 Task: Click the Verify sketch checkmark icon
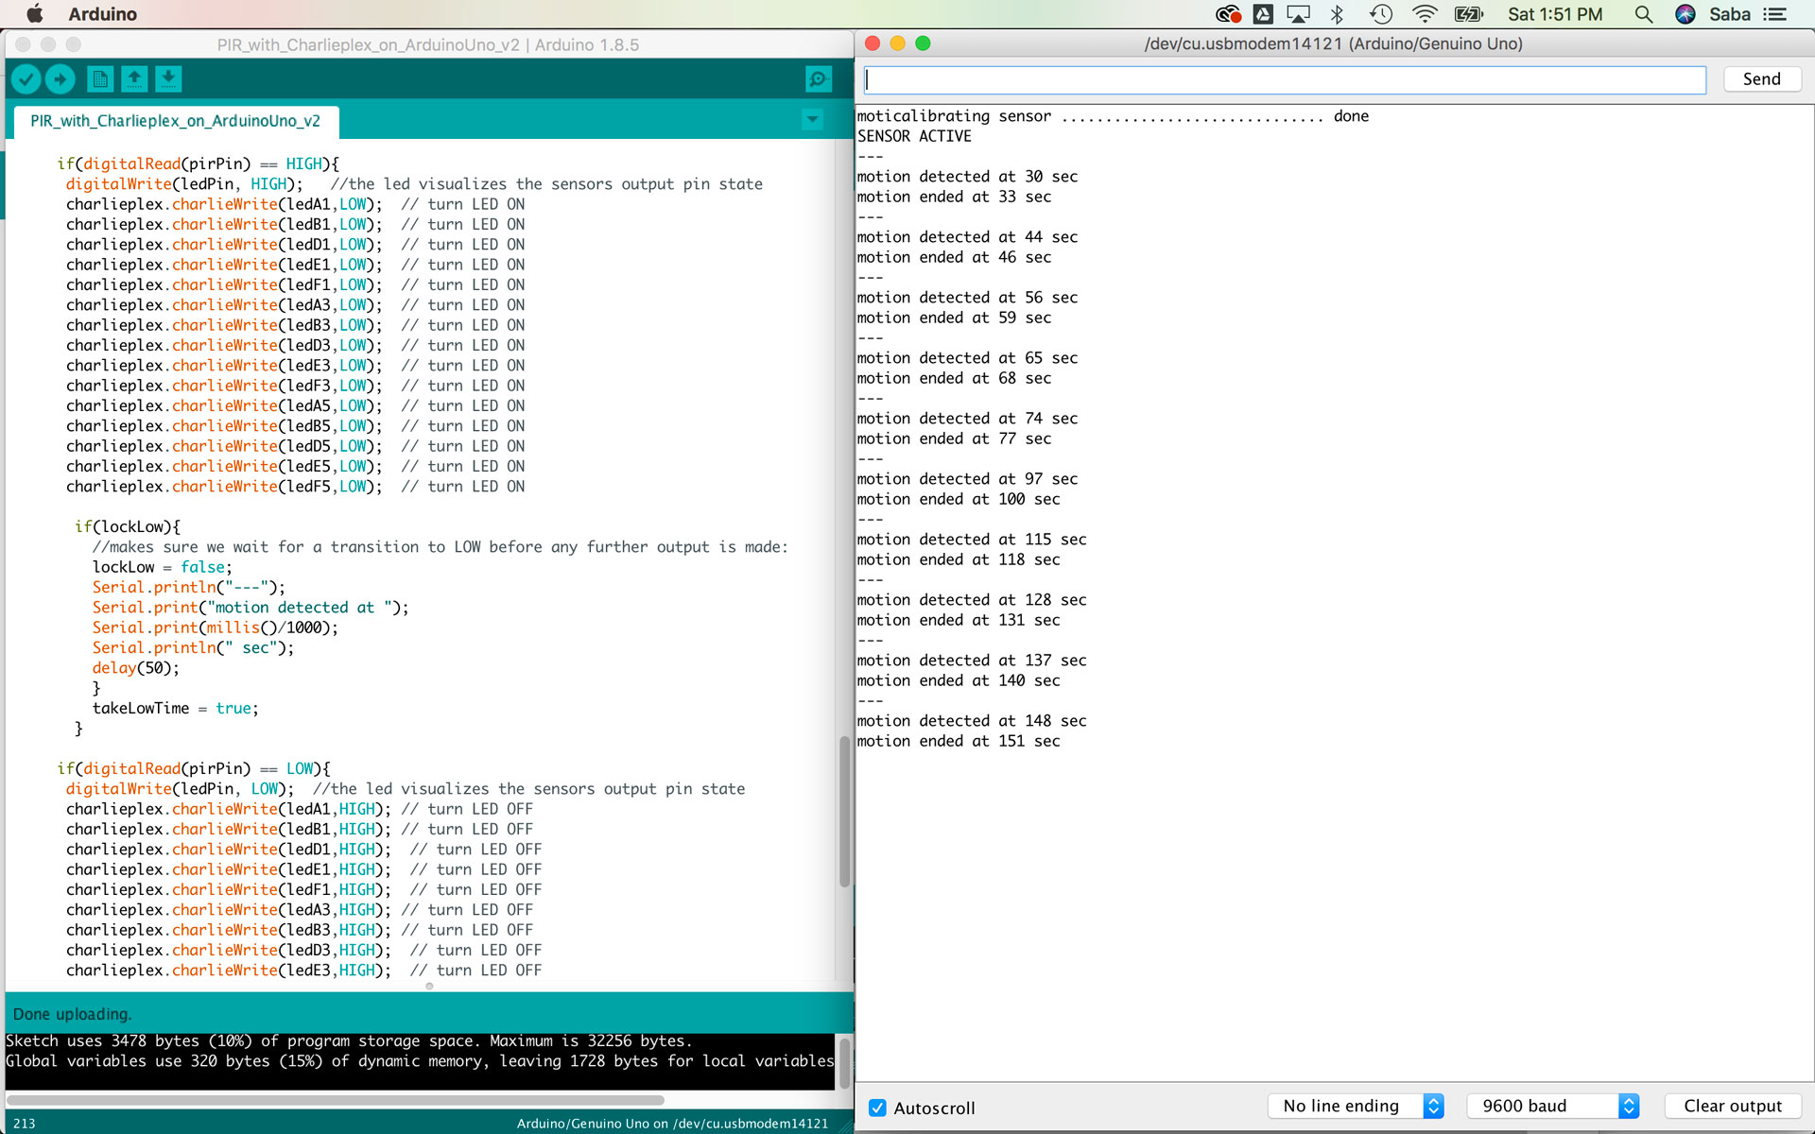tap(26, 79)
